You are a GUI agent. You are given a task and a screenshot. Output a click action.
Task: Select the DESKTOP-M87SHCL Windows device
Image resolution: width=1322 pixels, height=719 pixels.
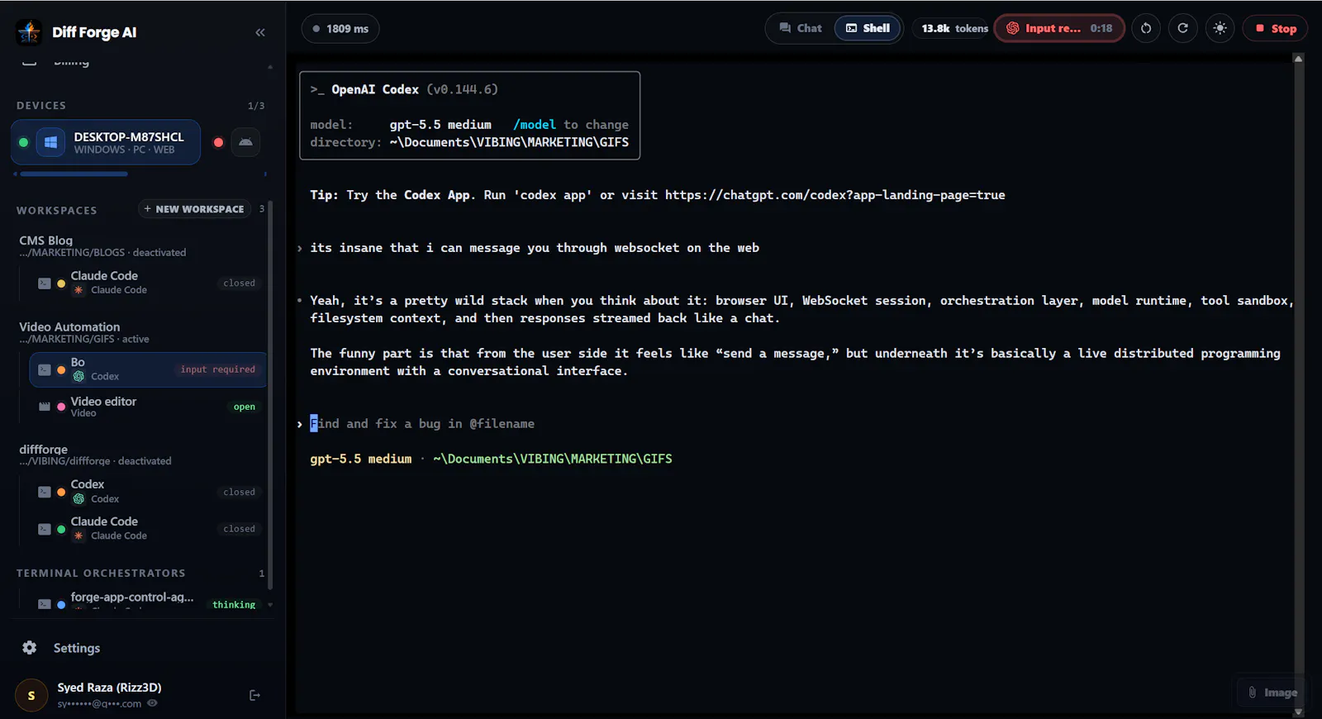tap(106, 142)
